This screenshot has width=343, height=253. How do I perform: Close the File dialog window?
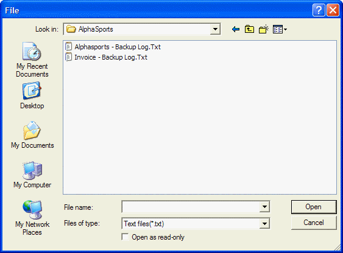(x=333, y=10)
